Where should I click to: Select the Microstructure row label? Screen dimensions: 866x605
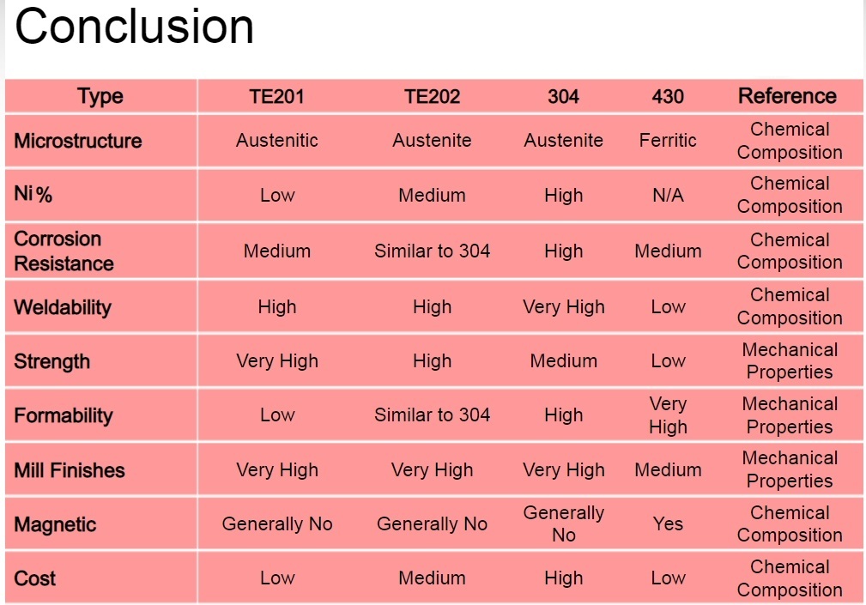pyautogui.click(x=78, y=141)
